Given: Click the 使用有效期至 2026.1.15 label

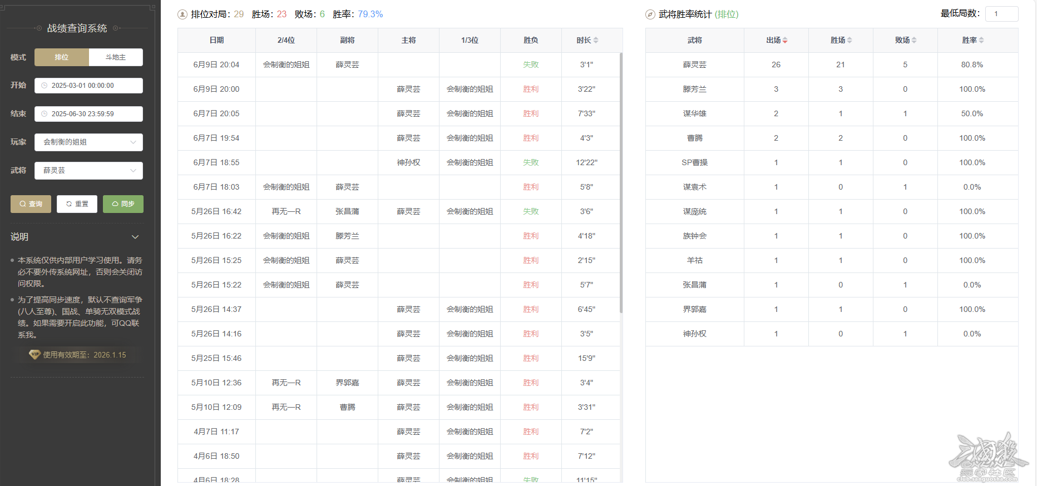Looking at the screenshot, I should pyautogui.click(x=85, y=355).
